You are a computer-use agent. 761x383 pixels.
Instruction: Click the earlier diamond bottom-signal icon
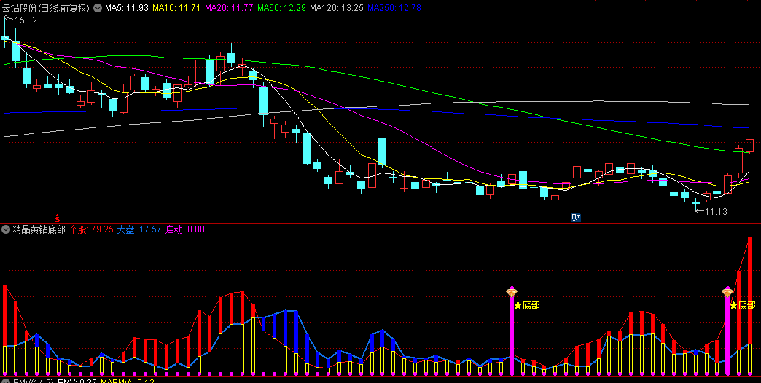pyautogui.click(x=512, y=292)
